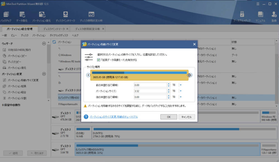The width and height of the screenshot is (279, 162).
Task: Click the 取り消す button
Action: 37,153
